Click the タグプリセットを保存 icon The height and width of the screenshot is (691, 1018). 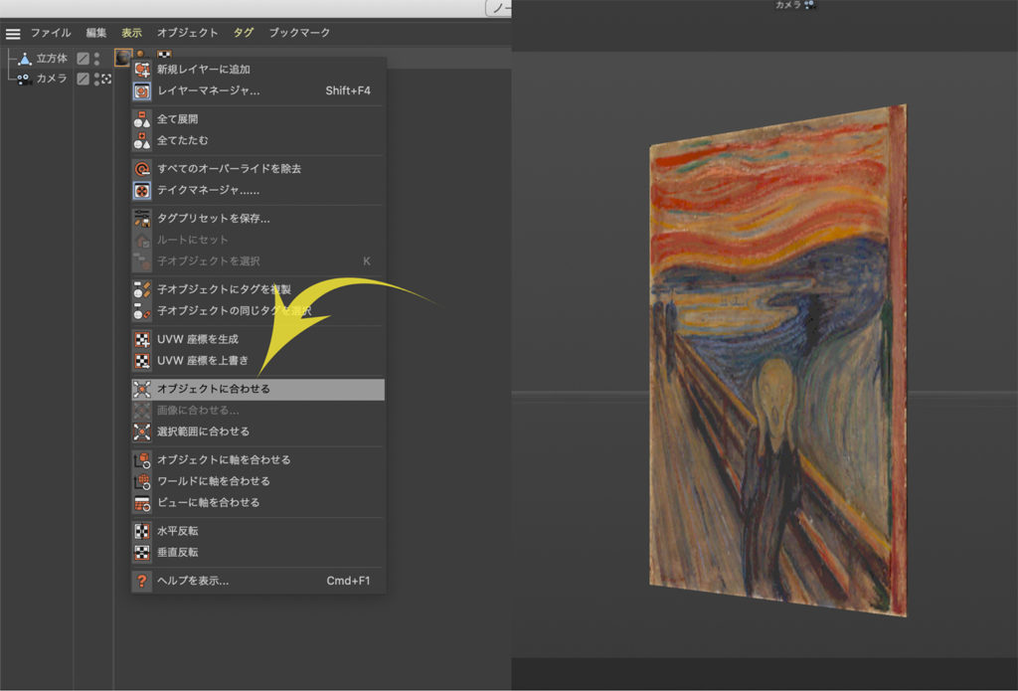141,218
